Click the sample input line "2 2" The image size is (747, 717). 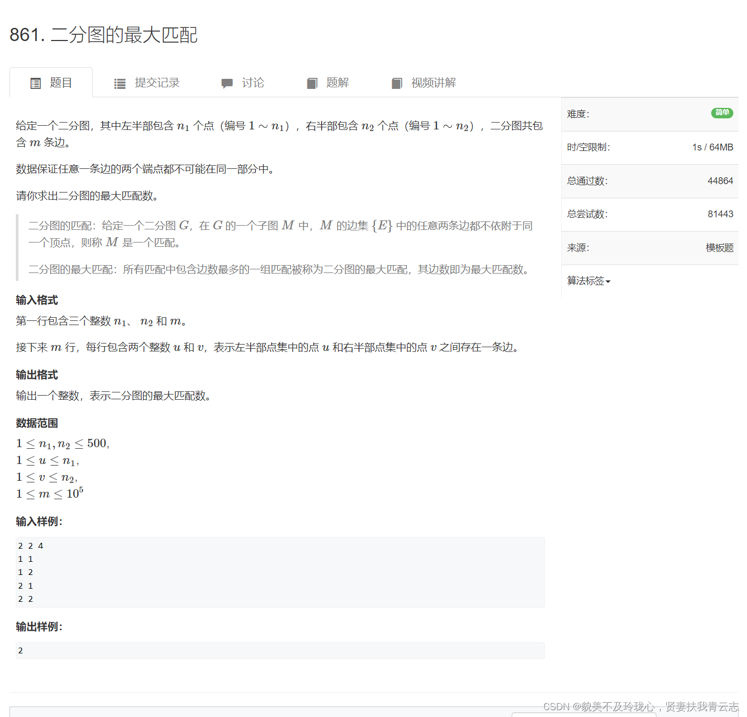[x=25, y=599]
